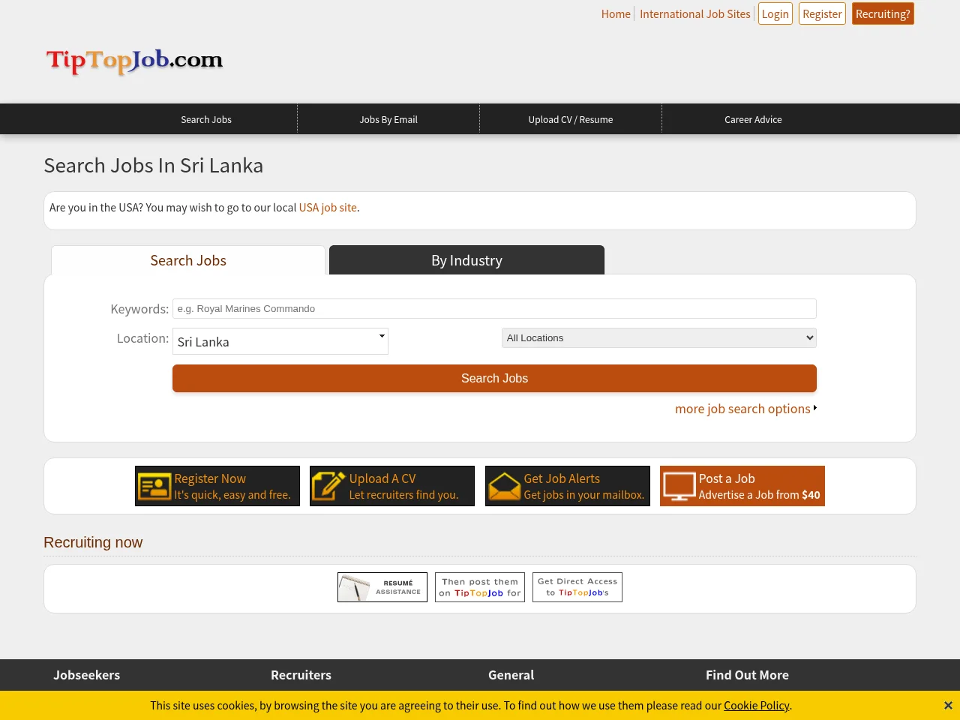Expand the All Locations dropdown
Image resolution: width=960 pixels, height=720 pixels.
(x=658, y=338)
